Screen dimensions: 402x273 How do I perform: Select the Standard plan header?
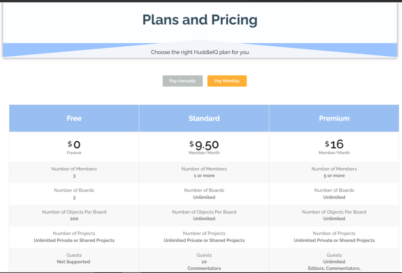click(204, 118)
